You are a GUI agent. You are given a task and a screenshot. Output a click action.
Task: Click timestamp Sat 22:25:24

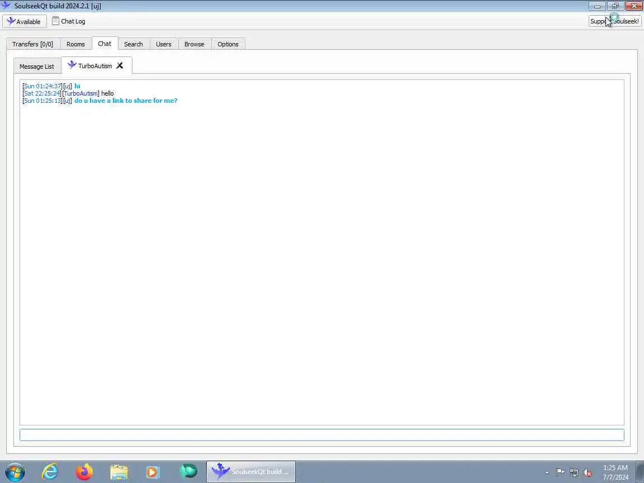(42, 93)
